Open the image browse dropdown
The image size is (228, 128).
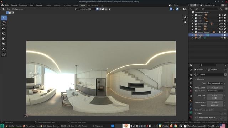coord(77,9)
